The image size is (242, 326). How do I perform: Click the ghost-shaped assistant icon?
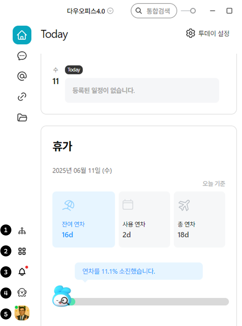pyautogui.click(x=22, y=293)
